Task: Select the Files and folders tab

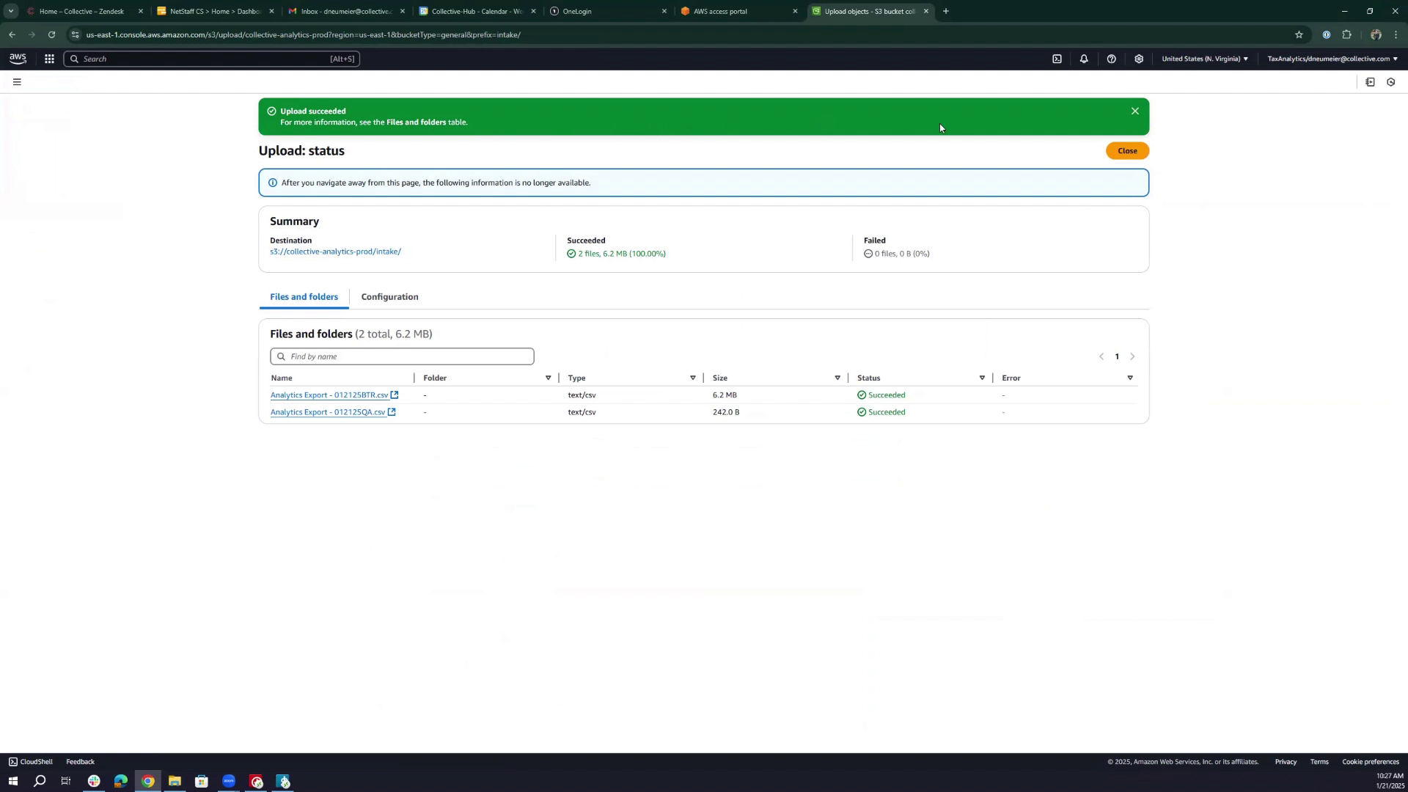Action: click(304, 297)
